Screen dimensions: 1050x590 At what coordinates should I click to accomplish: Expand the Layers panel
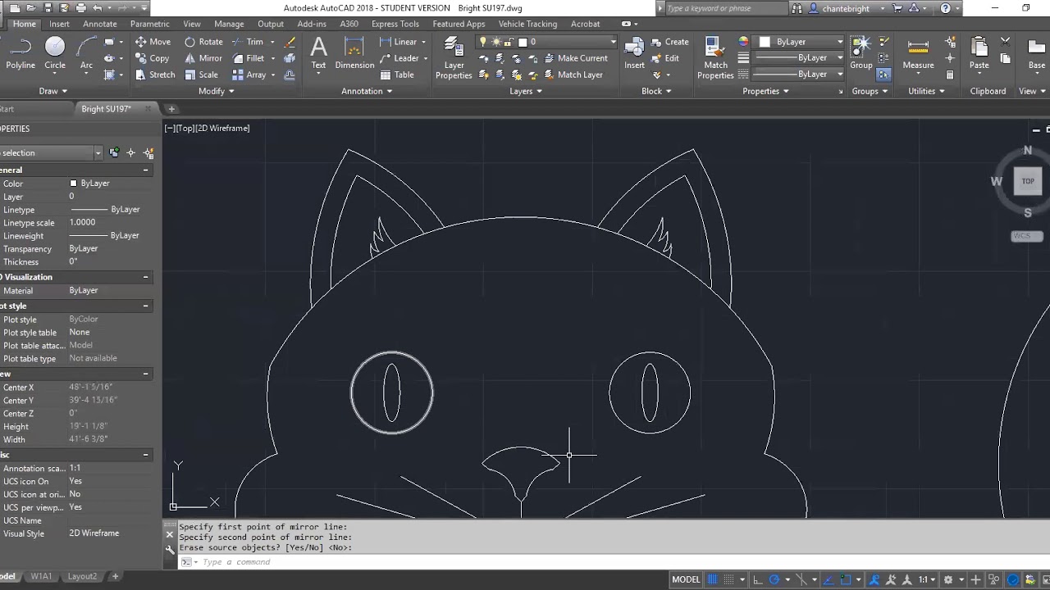click(x=526, y=91)
